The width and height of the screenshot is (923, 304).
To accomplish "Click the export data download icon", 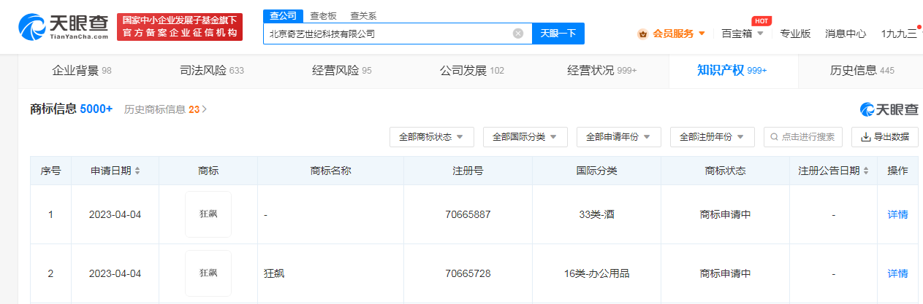I will coord(865,137).
